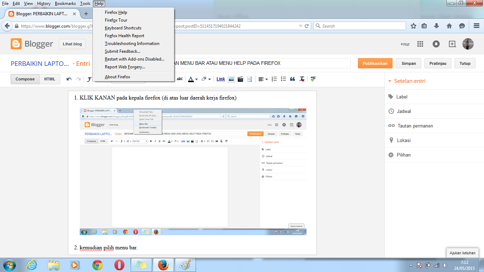This screenshot has height=272, width=484.
Task: Open the account profile photo
Action: pos(468,44)
